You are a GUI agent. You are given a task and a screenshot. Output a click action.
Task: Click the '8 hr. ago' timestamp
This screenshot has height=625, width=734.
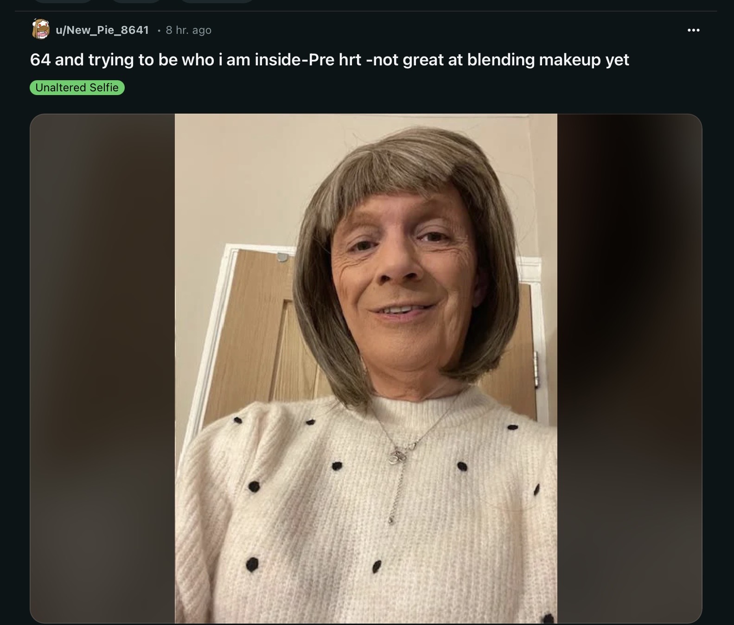click(188, 30)
